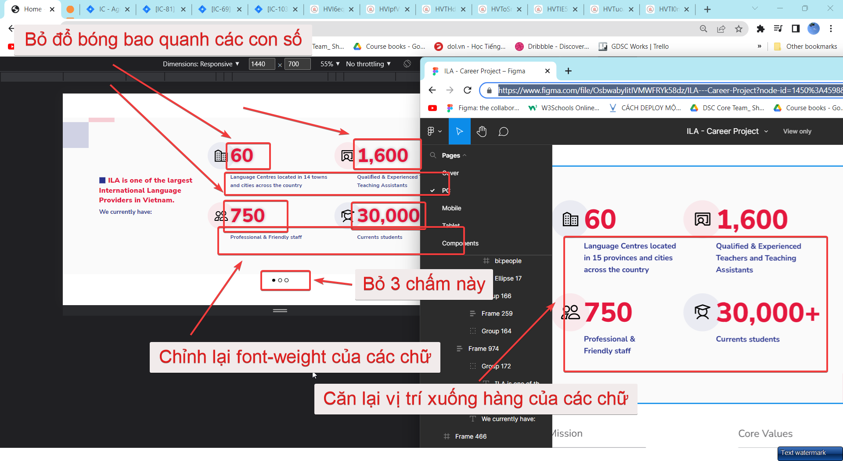Select the Mobile page in Figma
Image resolution: width=843 pixels, height=461 pixels.
(451, 208)
